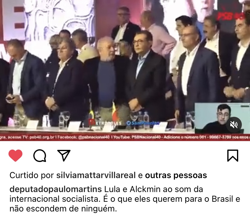Click the red ticker showing psb40.org.br
The width and height of the screenshot is (250, 216).
(x=125, y=137)
